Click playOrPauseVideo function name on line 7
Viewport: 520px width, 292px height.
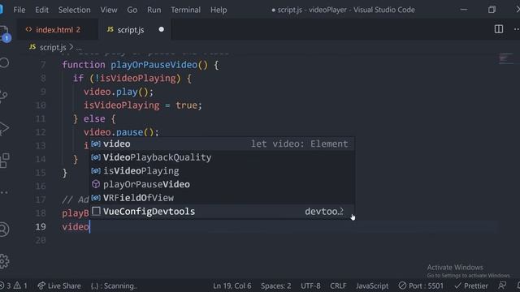tap(154, 65)
